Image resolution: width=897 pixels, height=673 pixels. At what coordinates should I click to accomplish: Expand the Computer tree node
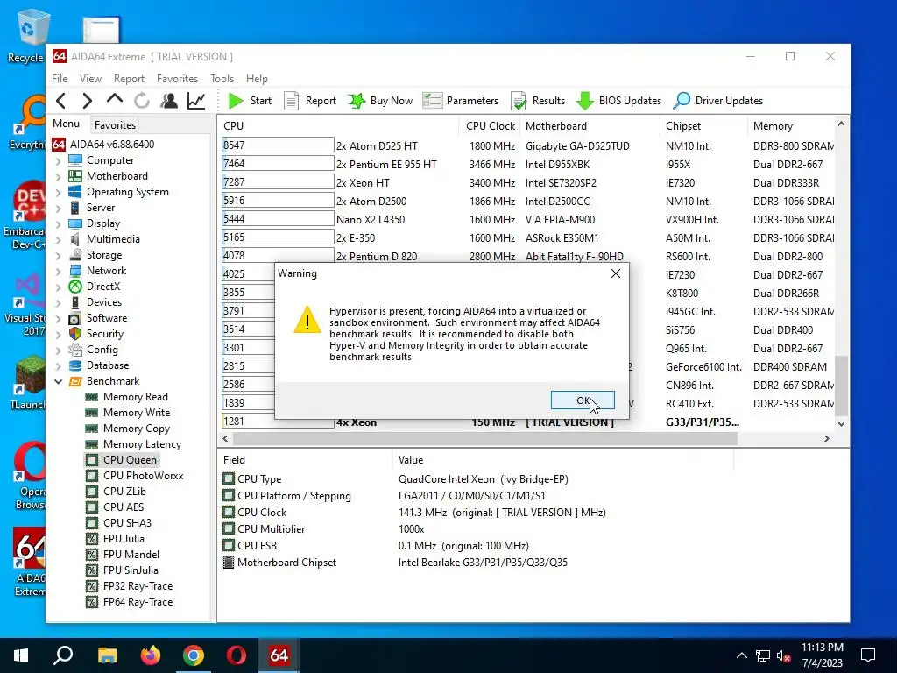pos(58,161)
